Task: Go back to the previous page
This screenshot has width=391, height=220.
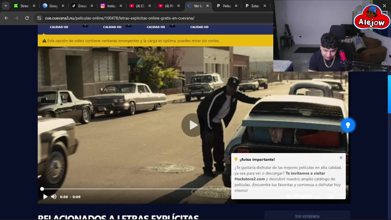Action: click(6, 18)
